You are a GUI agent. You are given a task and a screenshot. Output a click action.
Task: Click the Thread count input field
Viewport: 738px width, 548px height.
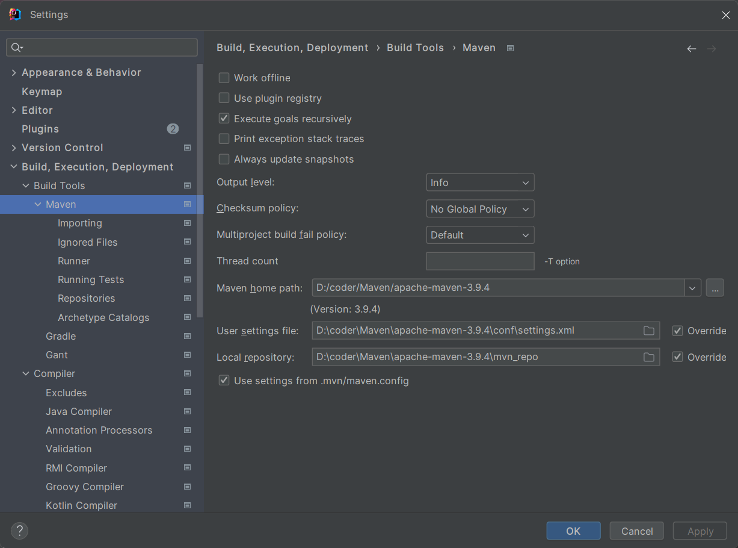(x=480, y=261)
